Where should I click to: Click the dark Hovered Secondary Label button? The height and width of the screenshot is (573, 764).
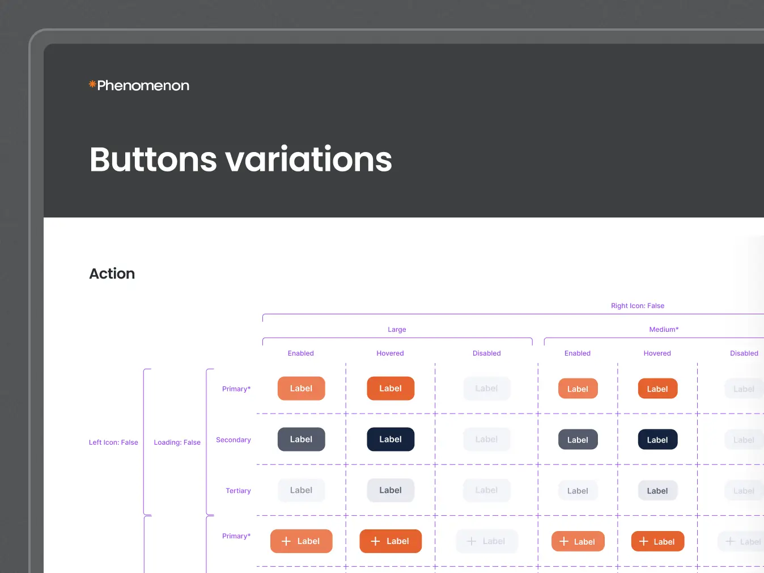[391, 439]
